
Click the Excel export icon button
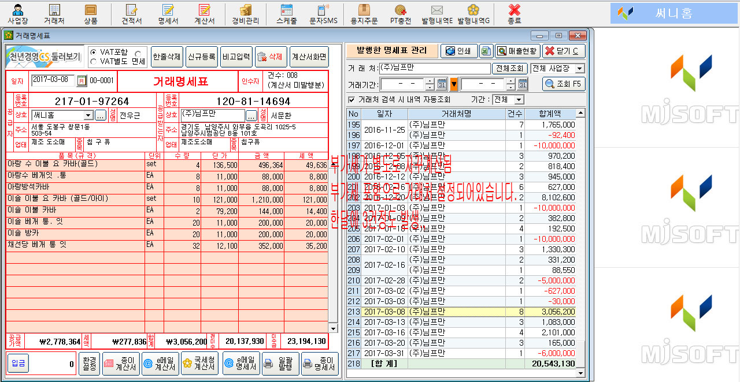[486, 51]
